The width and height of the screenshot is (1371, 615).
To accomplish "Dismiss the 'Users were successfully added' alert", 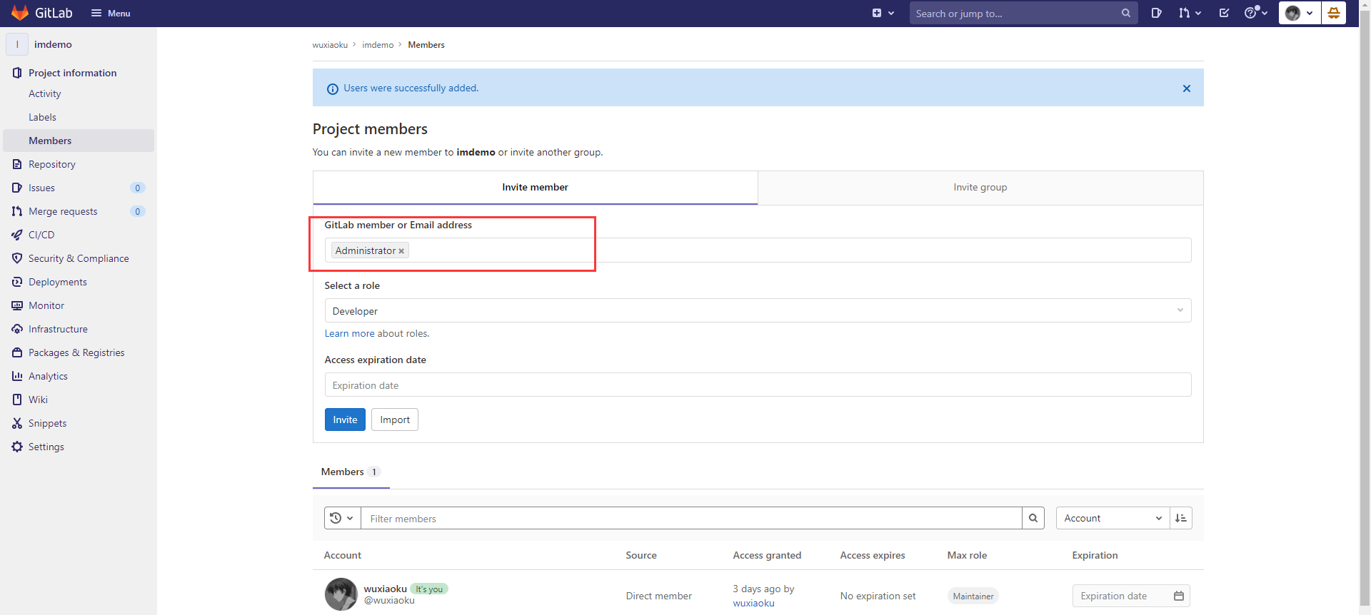I will (x=1186, y=88).
